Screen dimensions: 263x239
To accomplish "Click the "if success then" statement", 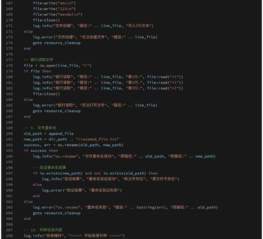I will 41,151.
